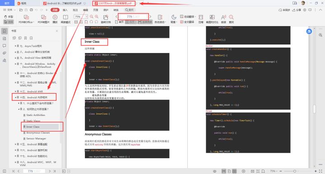Click the ribbon search (查找) box
The height and width of the screenshot is (174, 325).
point(130,10)
